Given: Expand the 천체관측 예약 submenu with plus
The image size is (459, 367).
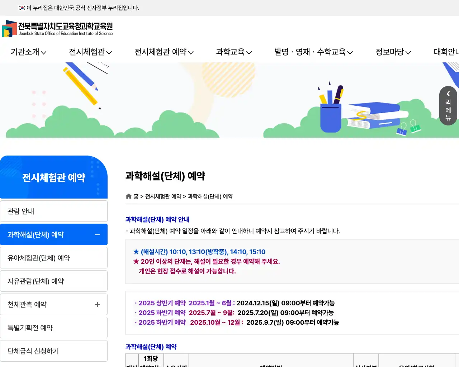Looking at the screenshot, I should click(x=97, y=304).
